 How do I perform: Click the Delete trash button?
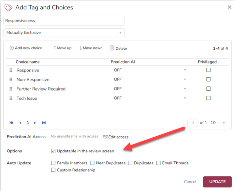tap(118, 48)
